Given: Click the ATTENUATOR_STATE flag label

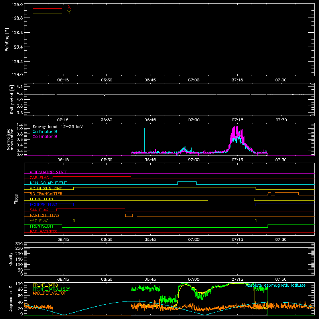Looking at the screenshot, I should point(48,172).
